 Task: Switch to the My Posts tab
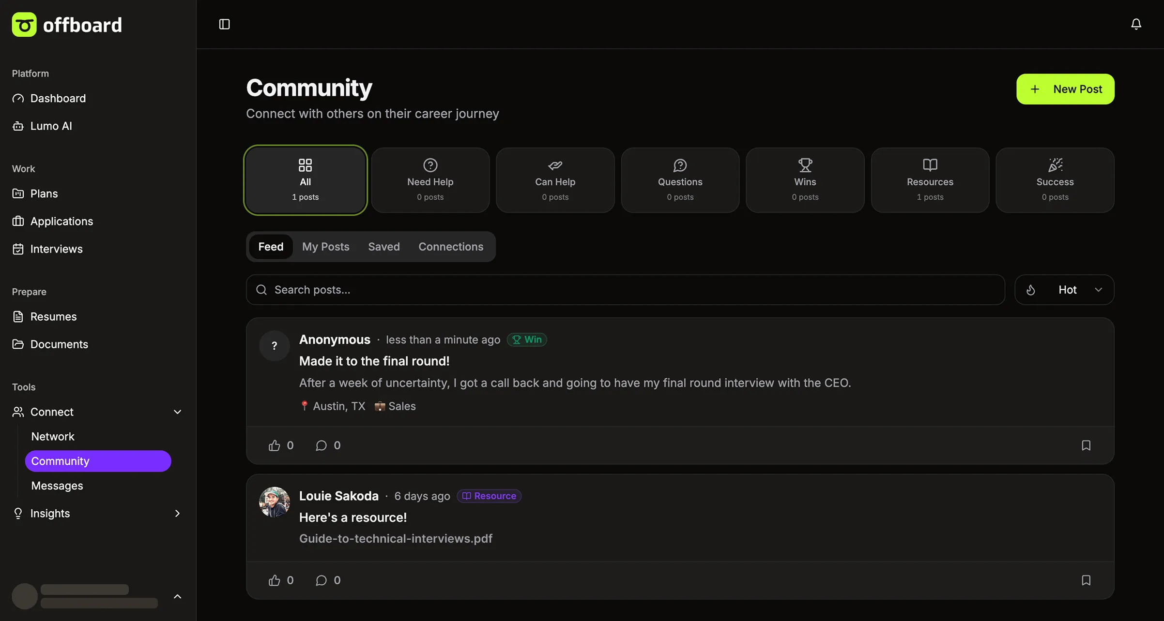(325, 247)
